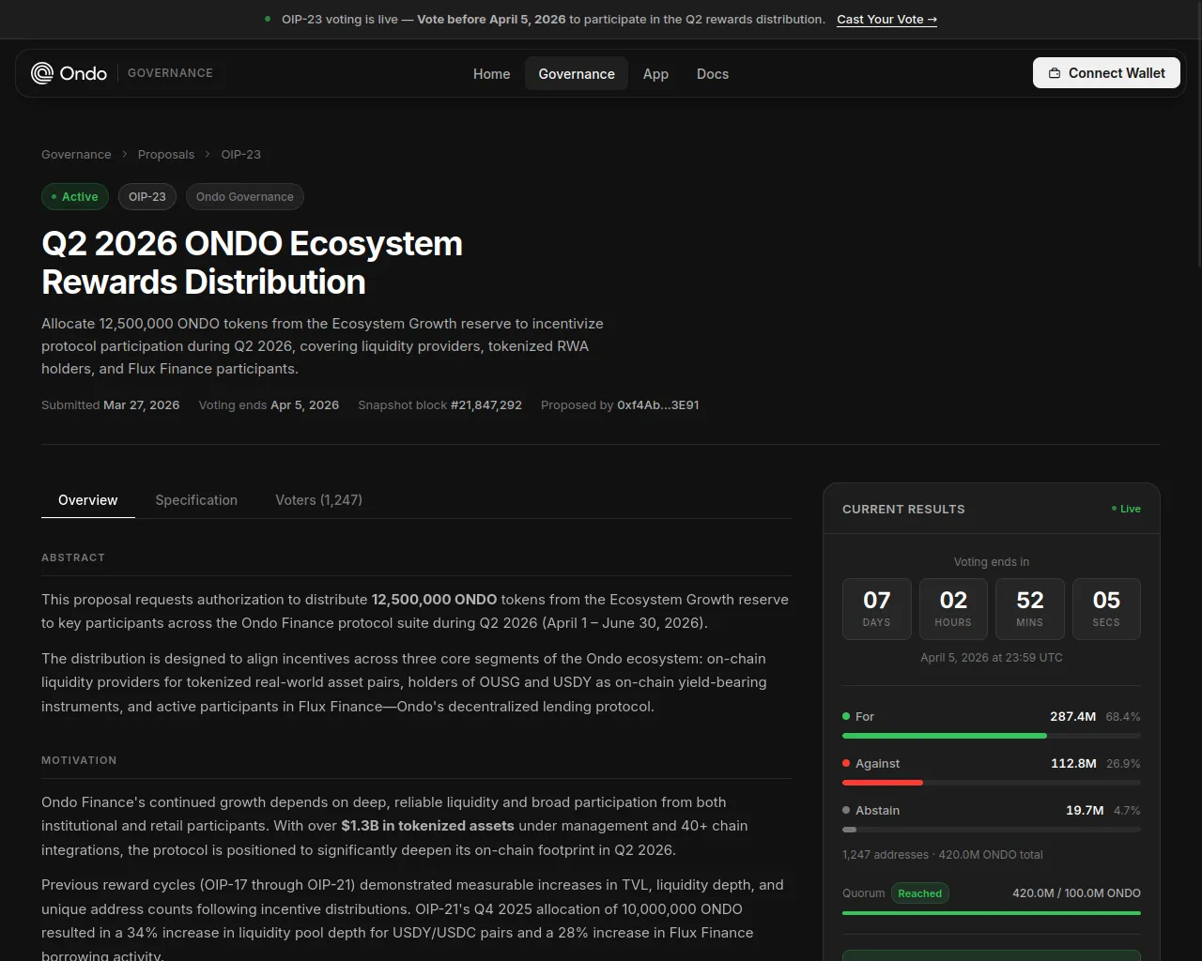The height and width of the screenshot is (961, 1202).
Task: Click the wallet icon in Connect Wallet
Action: pos(1055,73)
